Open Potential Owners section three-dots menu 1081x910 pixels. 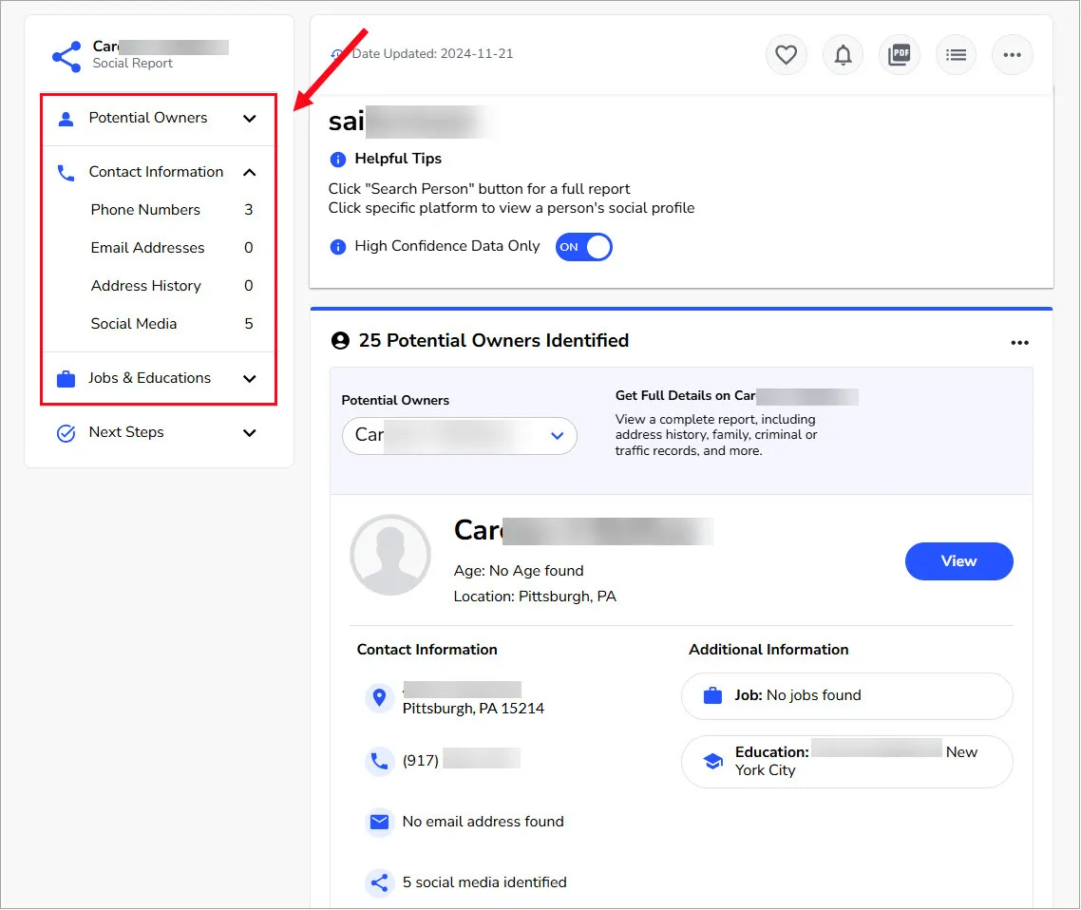(1019, 342)
